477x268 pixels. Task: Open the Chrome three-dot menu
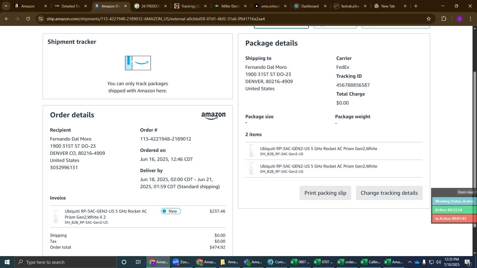coord(470,19)
